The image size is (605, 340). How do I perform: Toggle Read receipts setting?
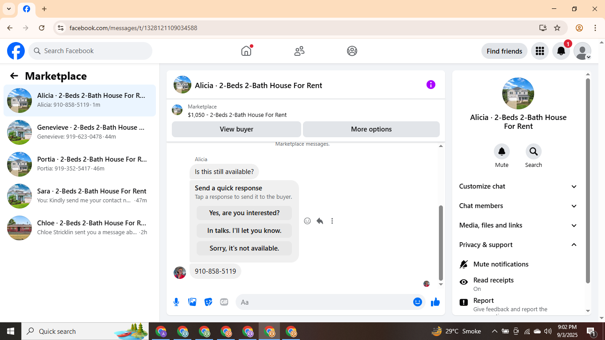[518, 284]
